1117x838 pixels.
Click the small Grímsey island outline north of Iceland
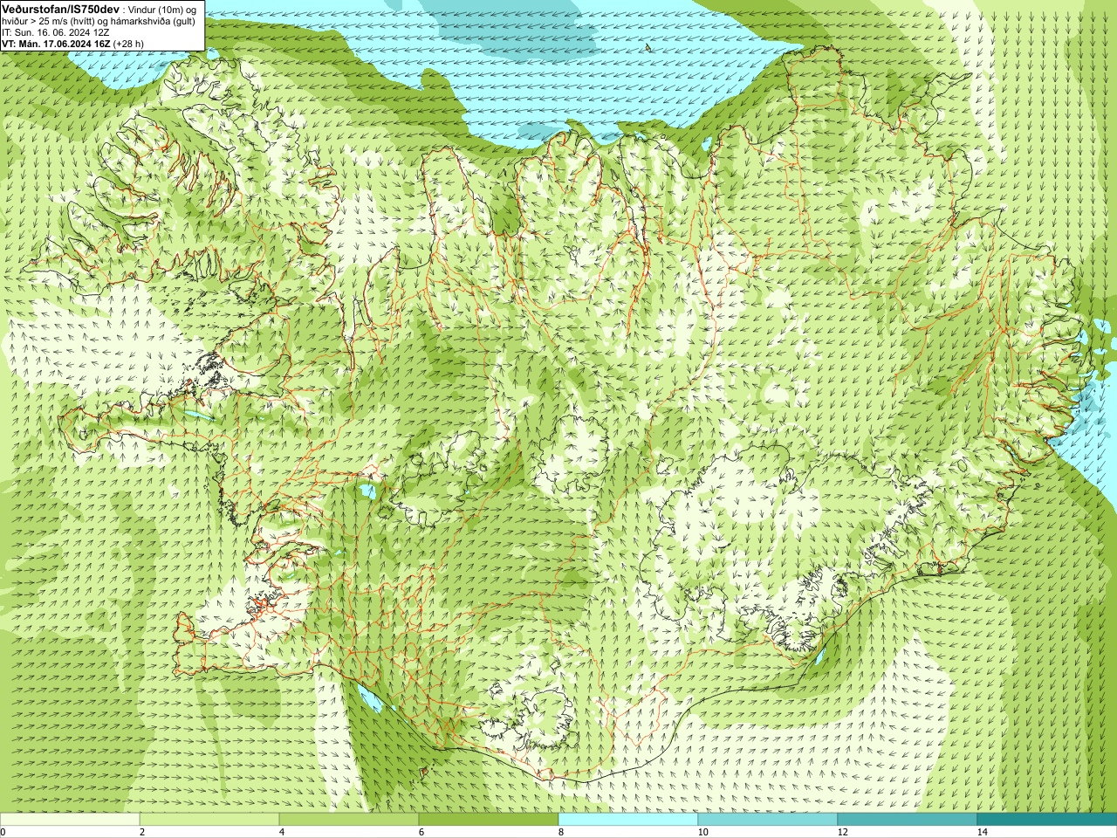[648, 49]
